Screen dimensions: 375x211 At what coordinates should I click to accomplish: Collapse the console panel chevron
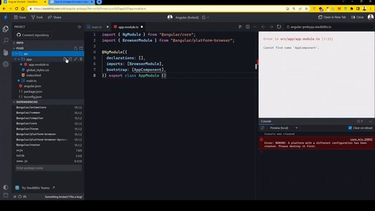pyautogui.click(x=370, y=121)
